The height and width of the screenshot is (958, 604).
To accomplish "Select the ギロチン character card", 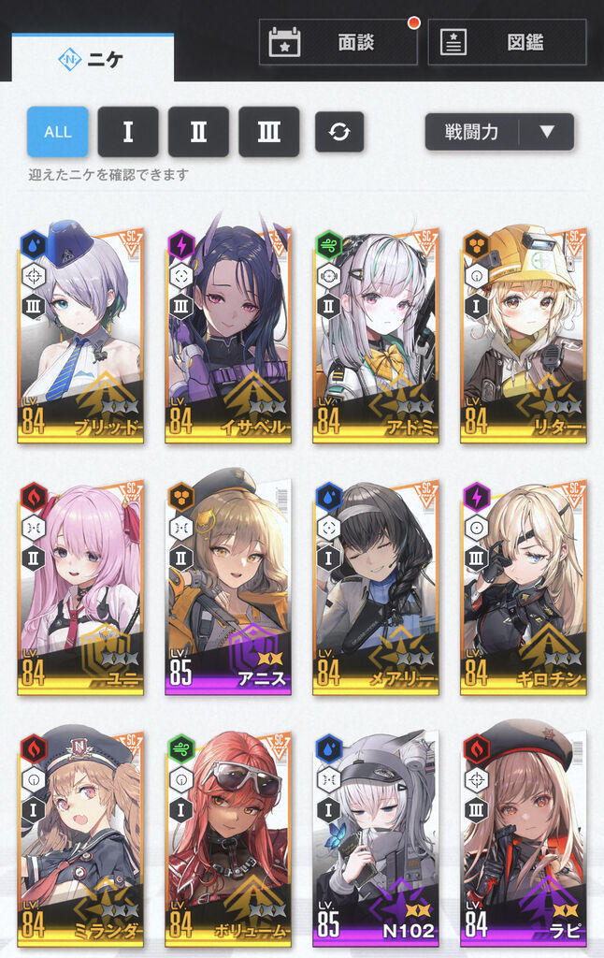I will click(524, 588).
